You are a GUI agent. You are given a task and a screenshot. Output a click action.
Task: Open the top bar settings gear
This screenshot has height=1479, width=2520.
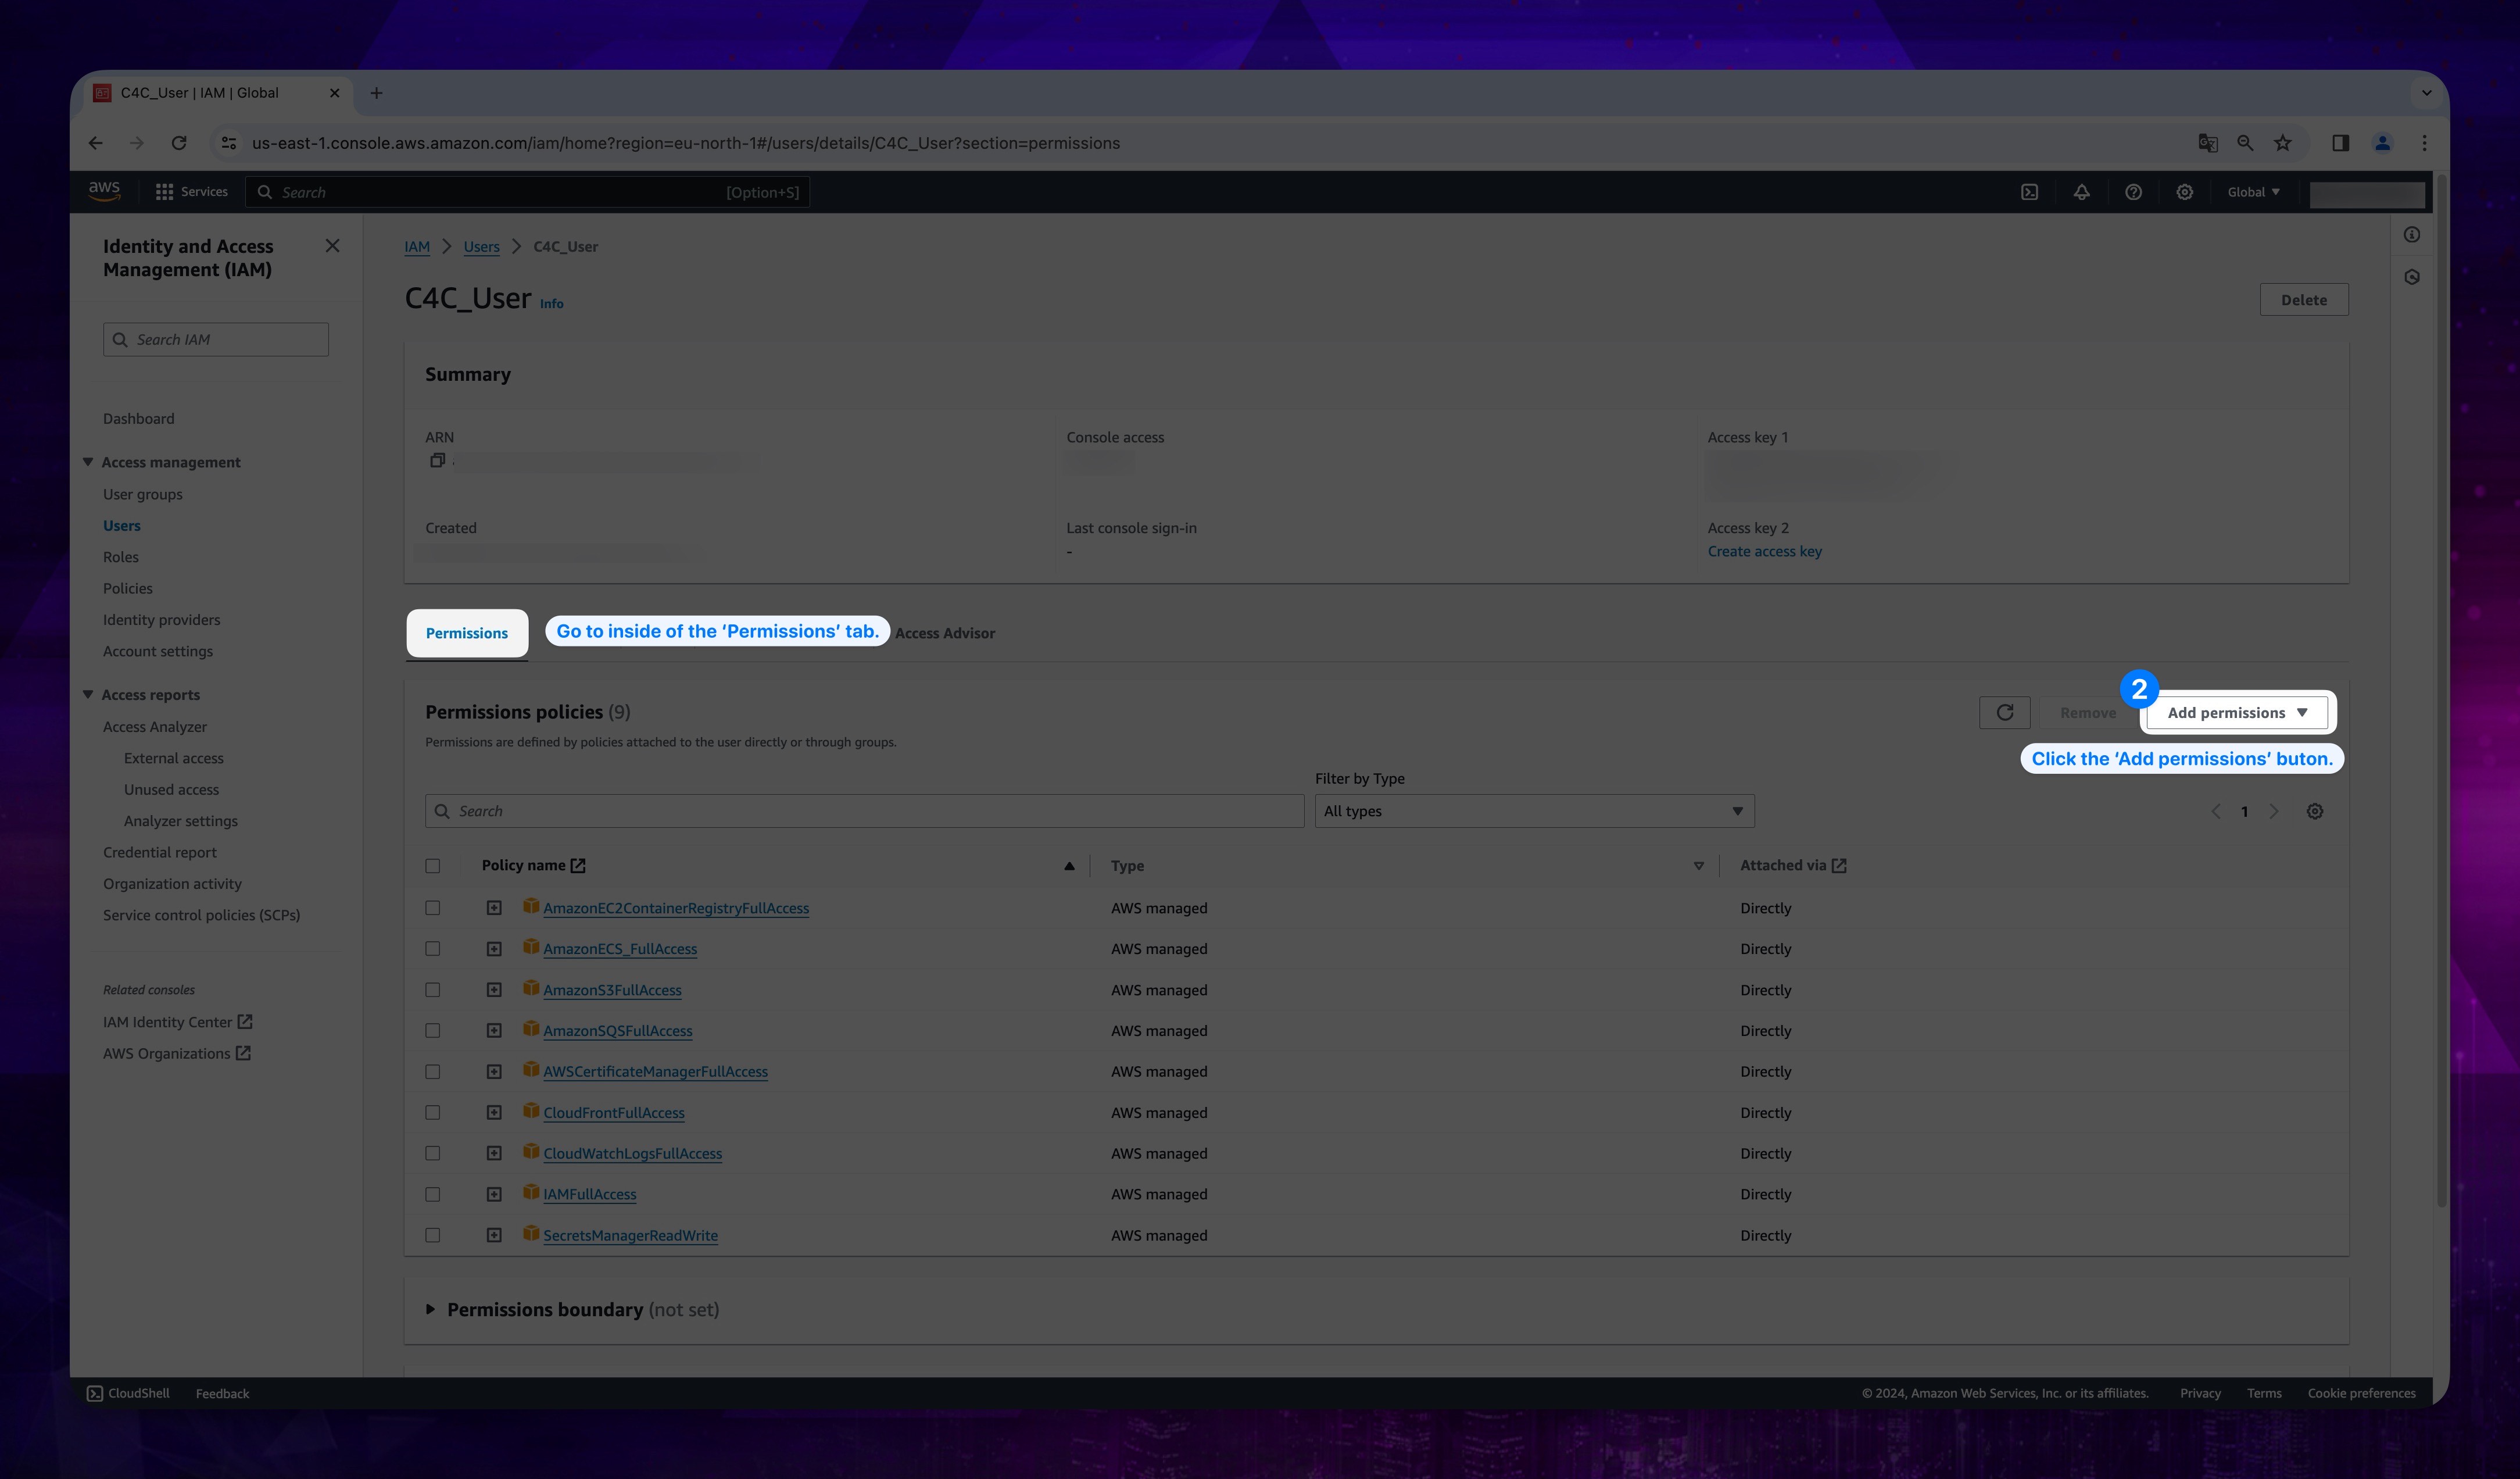(2185, 192)
